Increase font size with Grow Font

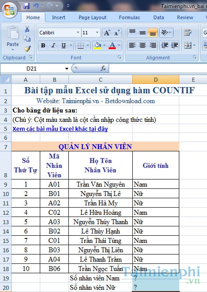107,33
